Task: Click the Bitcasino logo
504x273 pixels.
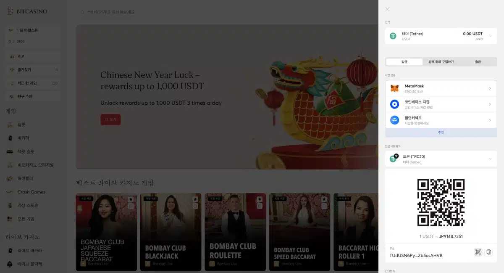Action: click(x=27, y=11)
